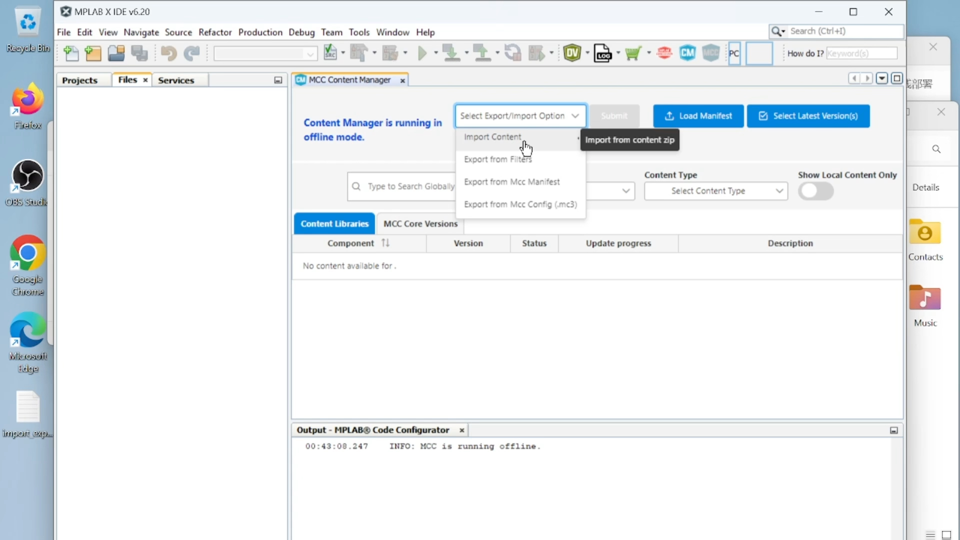Close the Files tab
The height and width of the screenshot is (540, 960).
(145, 80)
